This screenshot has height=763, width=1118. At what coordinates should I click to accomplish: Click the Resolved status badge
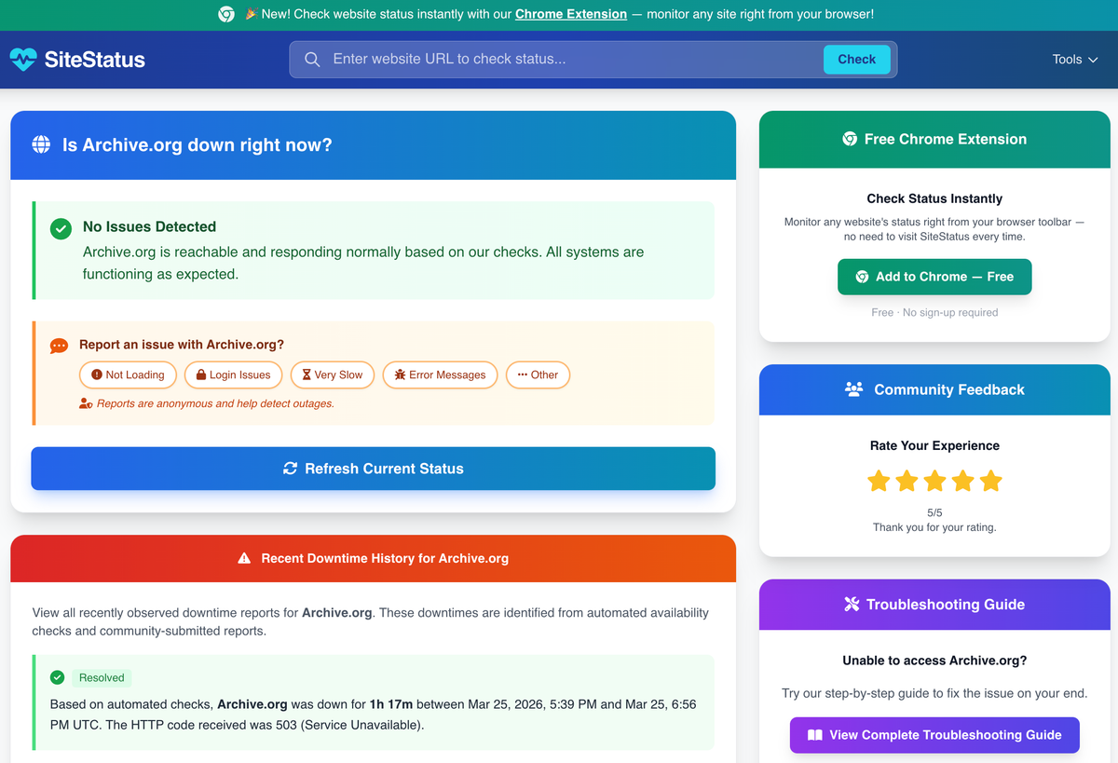point(102,678)
